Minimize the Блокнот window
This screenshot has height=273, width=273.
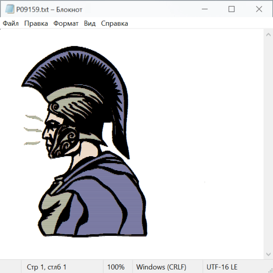(205, 9)
